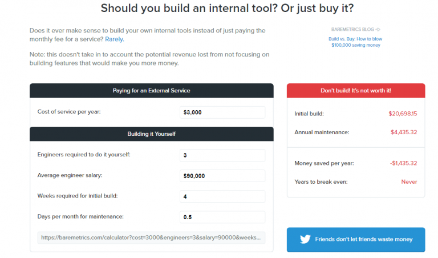The image size is (438, 258).
Task: Click the "Paying for an External Service" header
Action: tap(151, 91)
